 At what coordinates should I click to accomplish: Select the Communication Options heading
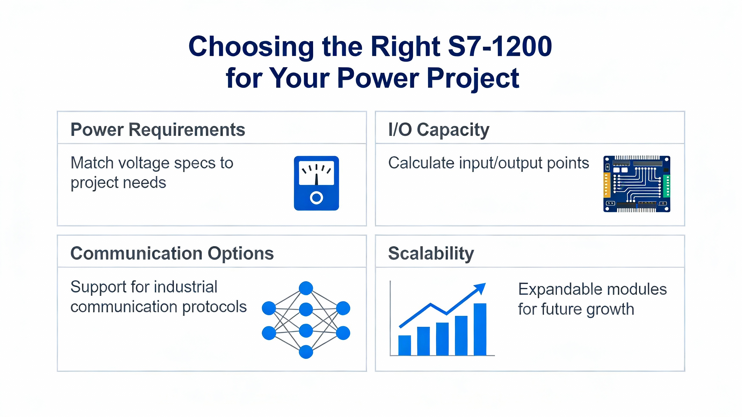[x=172, y=253]
